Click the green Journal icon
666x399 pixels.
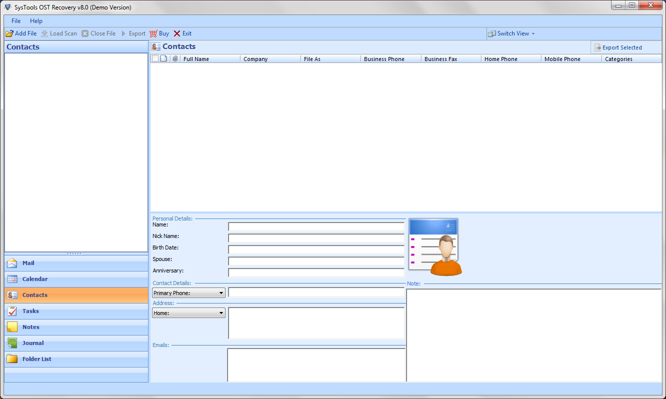12,343
